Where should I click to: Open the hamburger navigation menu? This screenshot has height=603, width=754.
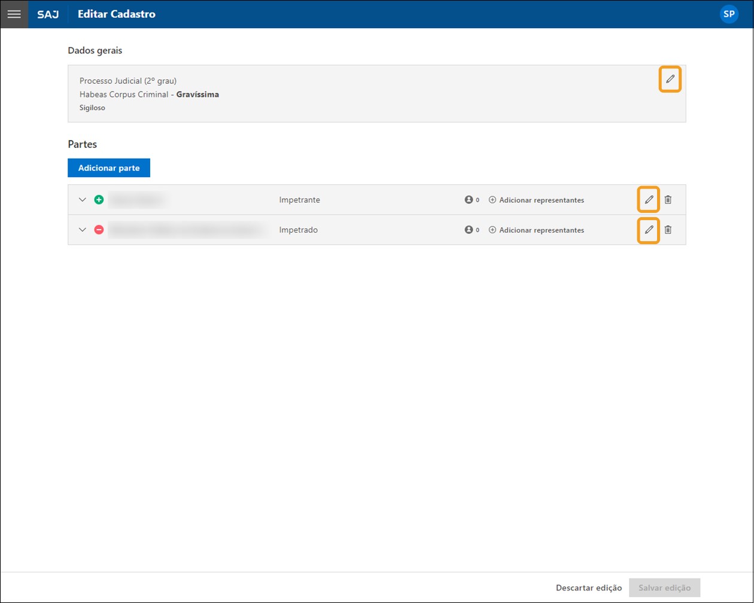[x=14, y=14]
